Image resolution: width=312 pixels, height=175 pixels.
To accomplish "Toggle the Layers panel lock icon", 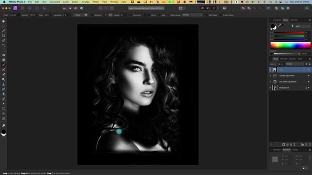I will tap(310, 64).
